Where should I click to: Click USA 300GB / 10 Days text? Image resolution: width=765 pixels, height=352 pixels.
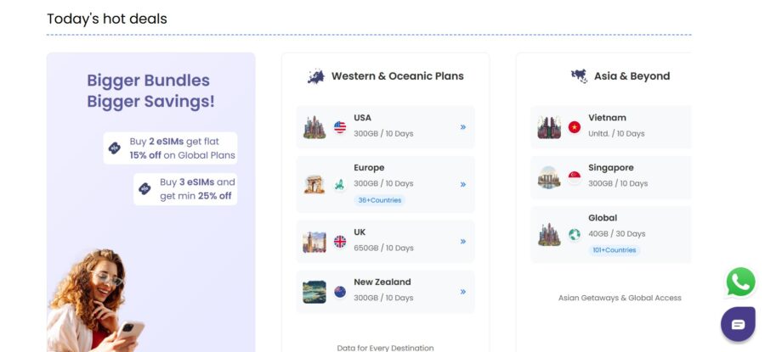click(x=383, y=133)
